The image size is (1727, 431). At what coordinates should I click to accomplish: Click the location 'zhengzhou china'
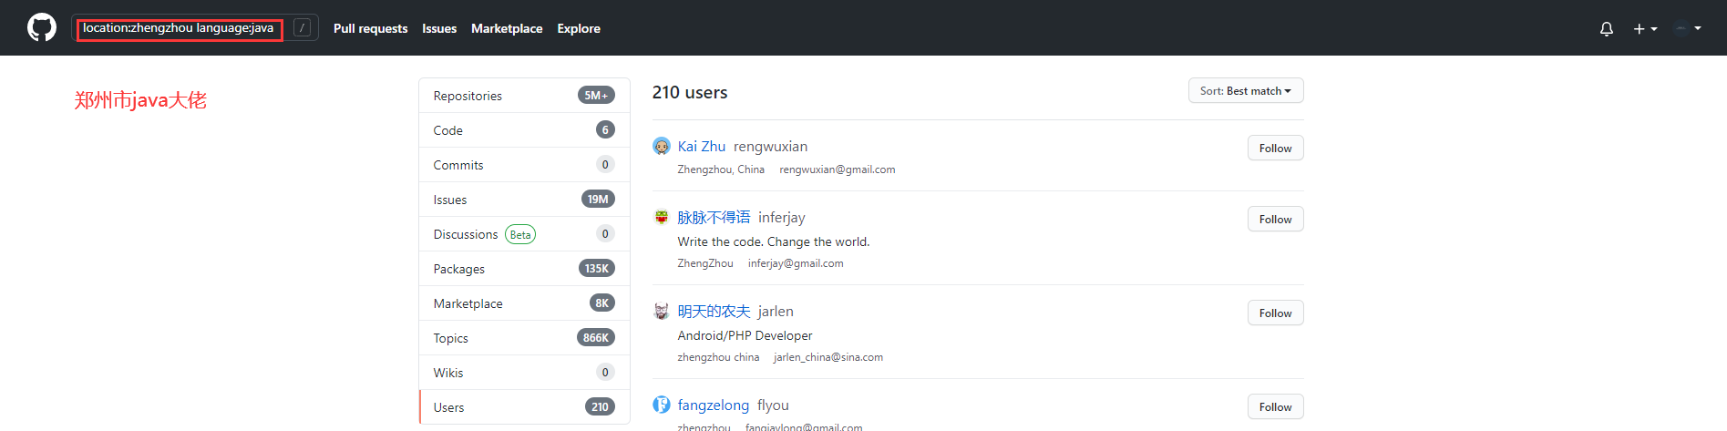pos(718,357)
